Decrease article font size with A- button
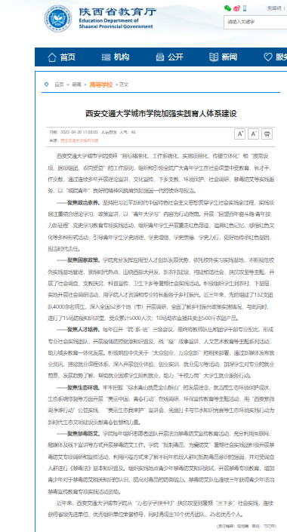 pos(253,134)
